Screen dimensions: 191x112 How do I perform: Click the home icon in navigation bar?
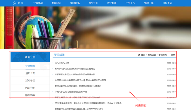click(14, 3)
